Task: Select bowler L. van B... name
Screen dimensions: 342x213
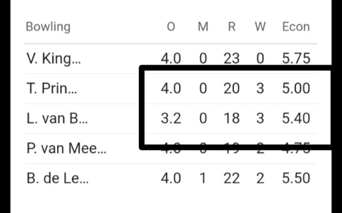Action: click(54, 118)
